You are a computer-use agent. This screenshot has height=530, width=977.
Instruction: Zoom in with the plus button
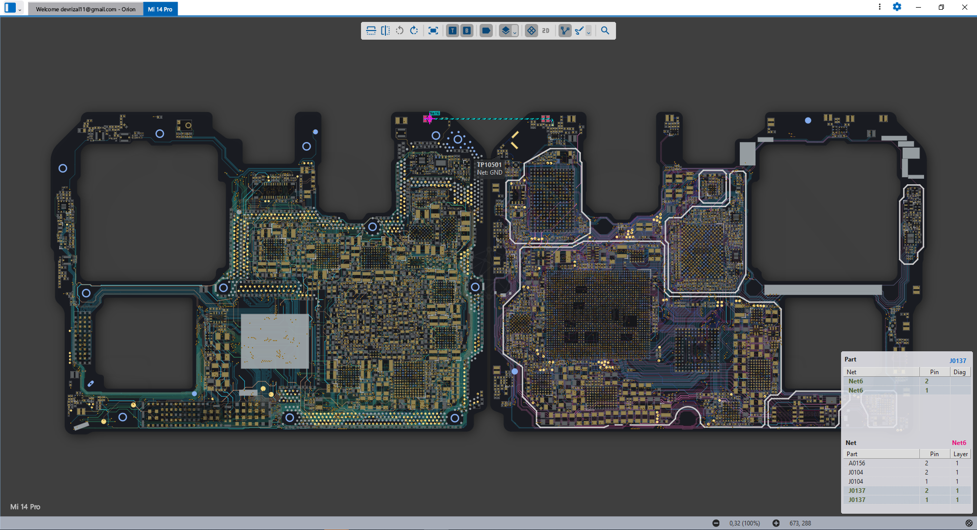(x=776, y=523)
